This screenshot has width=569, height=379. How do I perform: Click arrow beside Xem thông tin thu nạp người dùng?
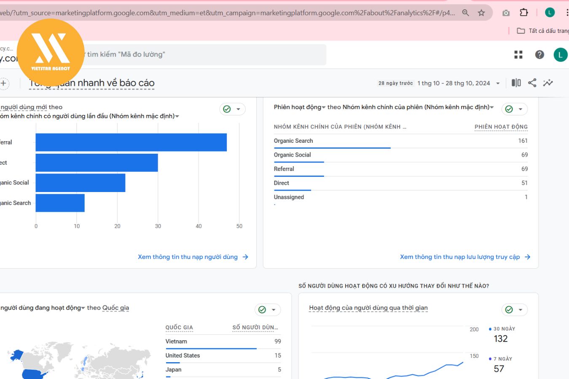[x=245, y=257]
